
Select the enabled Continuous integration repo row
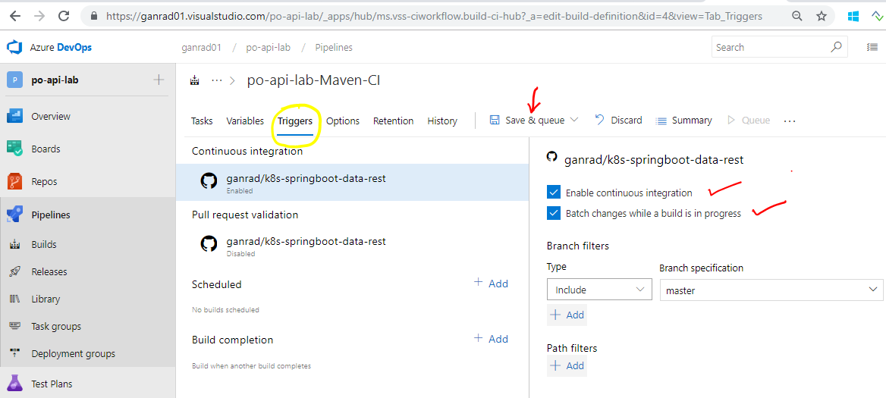pyautogui.click(x=352, y=182)
